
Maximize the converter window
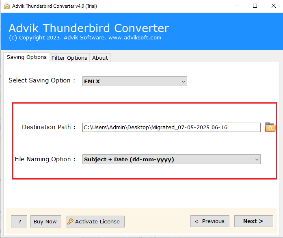255,6
